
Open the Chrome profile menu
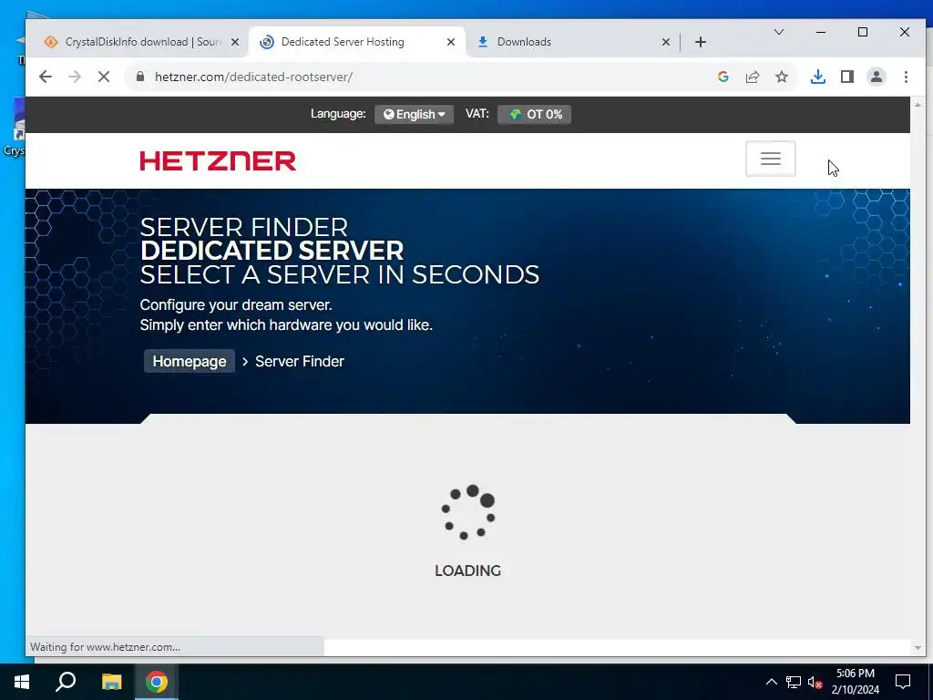tap(877, 77)
